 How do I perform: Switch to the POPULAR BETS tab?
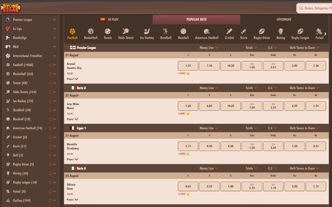coord(196,19)
